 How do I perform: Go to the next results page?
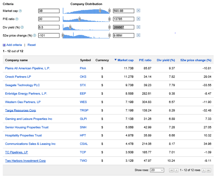204,170
